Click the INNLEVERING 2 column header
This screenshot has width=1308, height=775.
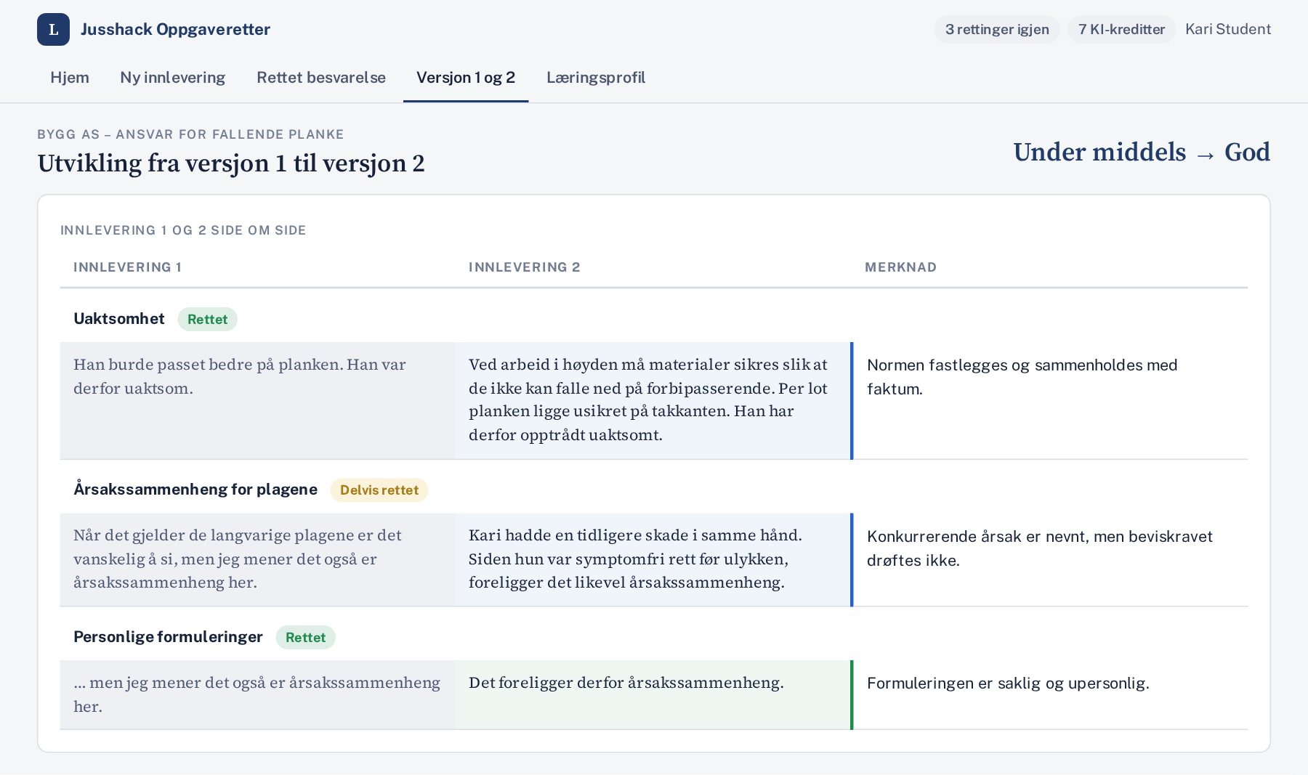pyautogui.click(x=524, y=267)
